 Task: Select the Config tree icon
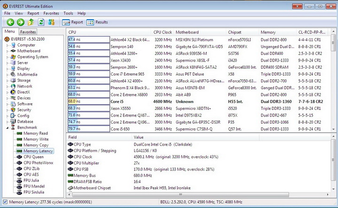tap(13, 116)
